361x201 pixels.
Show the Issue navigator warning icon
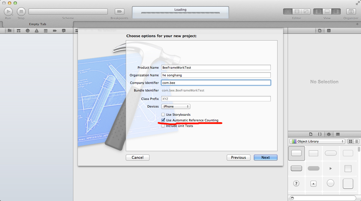(37, 31)
